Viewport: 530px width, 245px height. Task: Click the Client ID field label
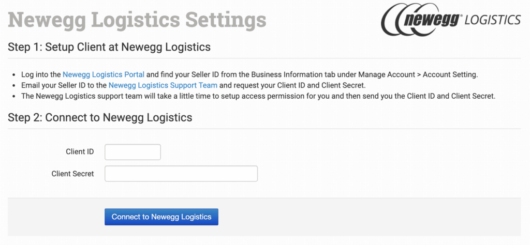tap(80, 152)
